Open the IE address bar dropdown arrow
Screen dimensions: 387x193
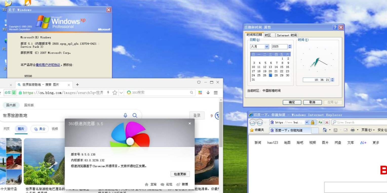tap(307, 122)
